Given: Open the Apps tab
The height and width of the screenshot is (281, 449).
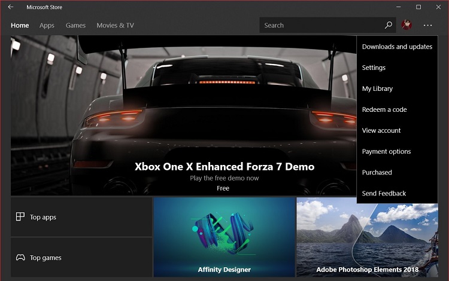Looking at the screenshot, I should coord(47,26).
